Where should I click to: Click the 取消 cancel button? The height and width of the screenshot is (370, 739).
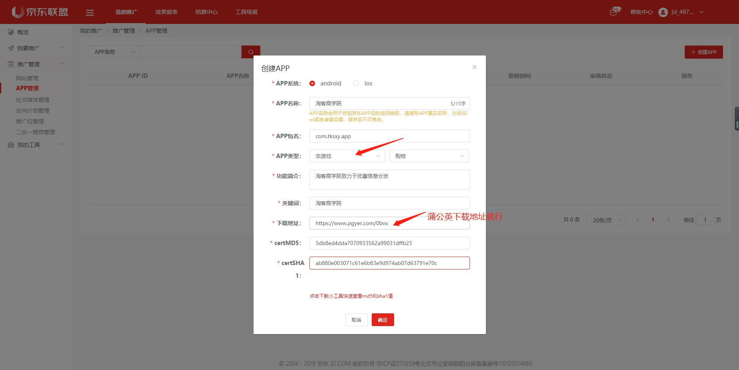(x=356, y=320)
